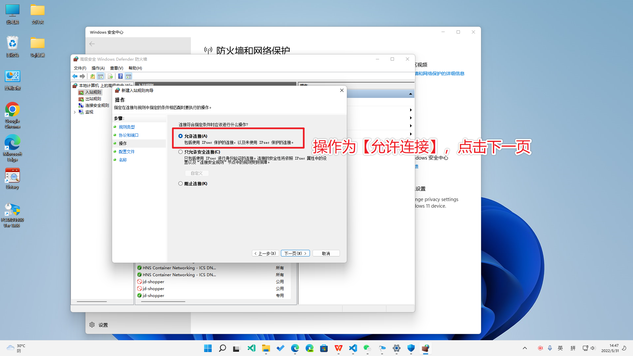Expand the 监视 tree node arrow

click(x=75, y=112)
